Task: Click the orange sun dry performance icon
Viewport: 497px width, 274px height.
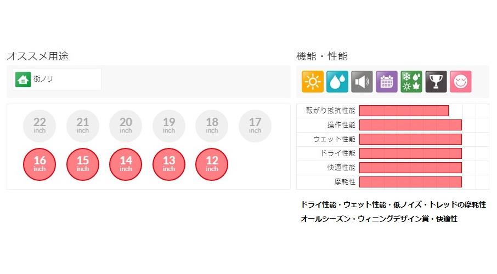Action: pos(313,82)
